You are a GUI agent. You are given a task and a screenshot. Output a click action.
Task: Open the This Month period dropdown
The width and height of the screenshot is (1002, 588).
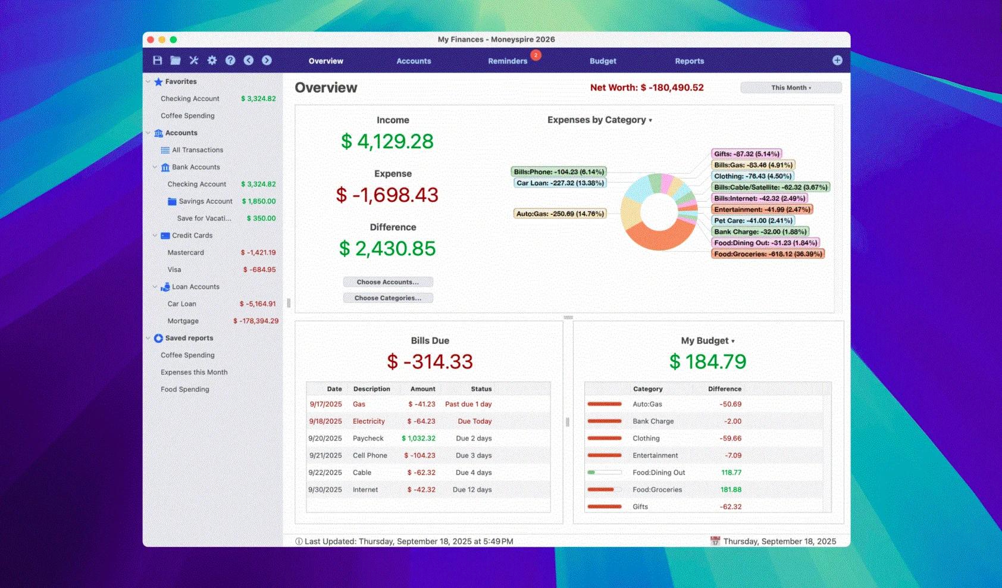coord(791,87)
